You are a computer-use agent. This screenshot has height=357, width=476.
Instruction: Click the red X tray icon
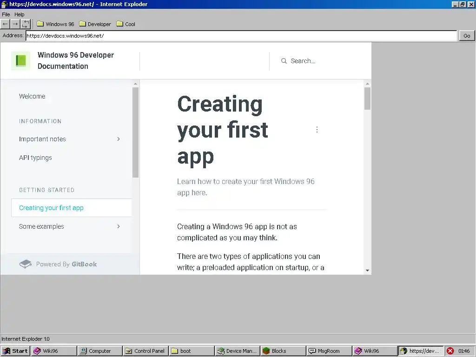point(450,351)
